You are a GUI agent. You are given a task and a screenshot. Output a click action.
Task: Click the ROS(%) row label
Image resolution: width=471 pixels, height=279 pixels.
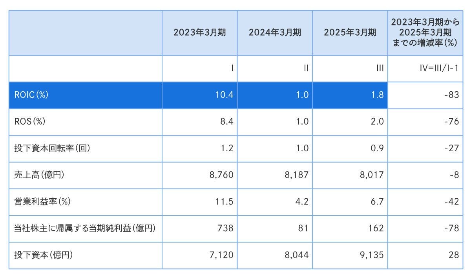29,122
